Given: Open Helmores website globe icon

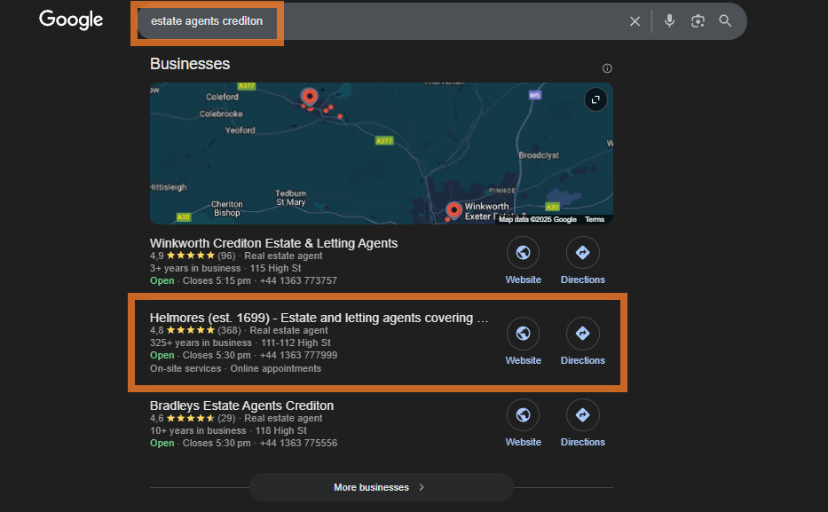Looking at the screenshot, I should click(x=523, y=334).
